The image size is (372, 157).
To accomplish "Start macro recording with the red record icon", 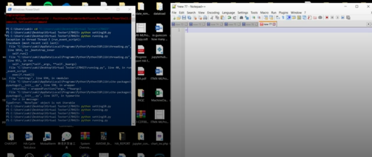I will pyautogui.click(x=327, y=18).
